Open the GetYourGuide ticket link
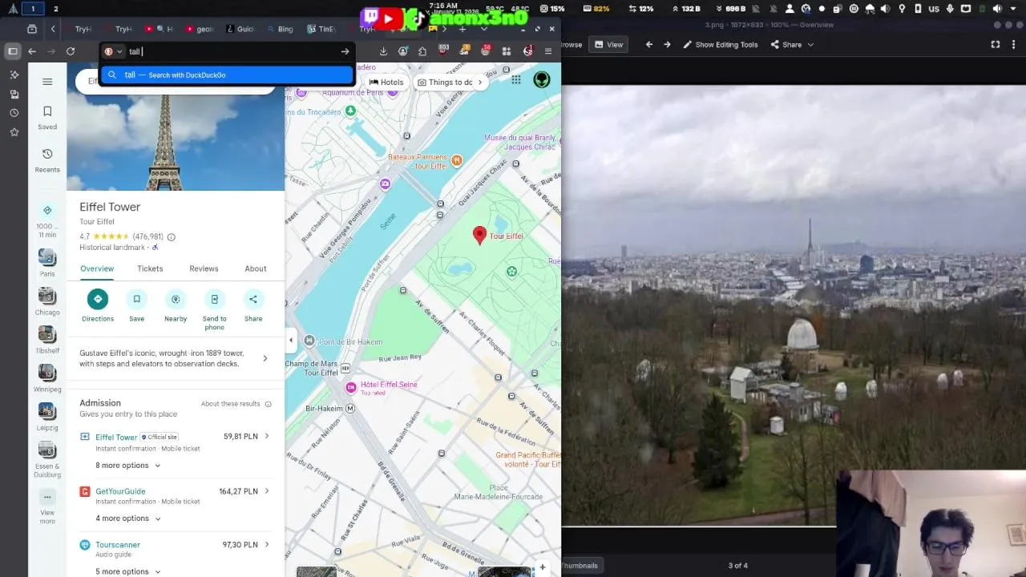This screenshot has width=1026, height=577. click(120, 491)
